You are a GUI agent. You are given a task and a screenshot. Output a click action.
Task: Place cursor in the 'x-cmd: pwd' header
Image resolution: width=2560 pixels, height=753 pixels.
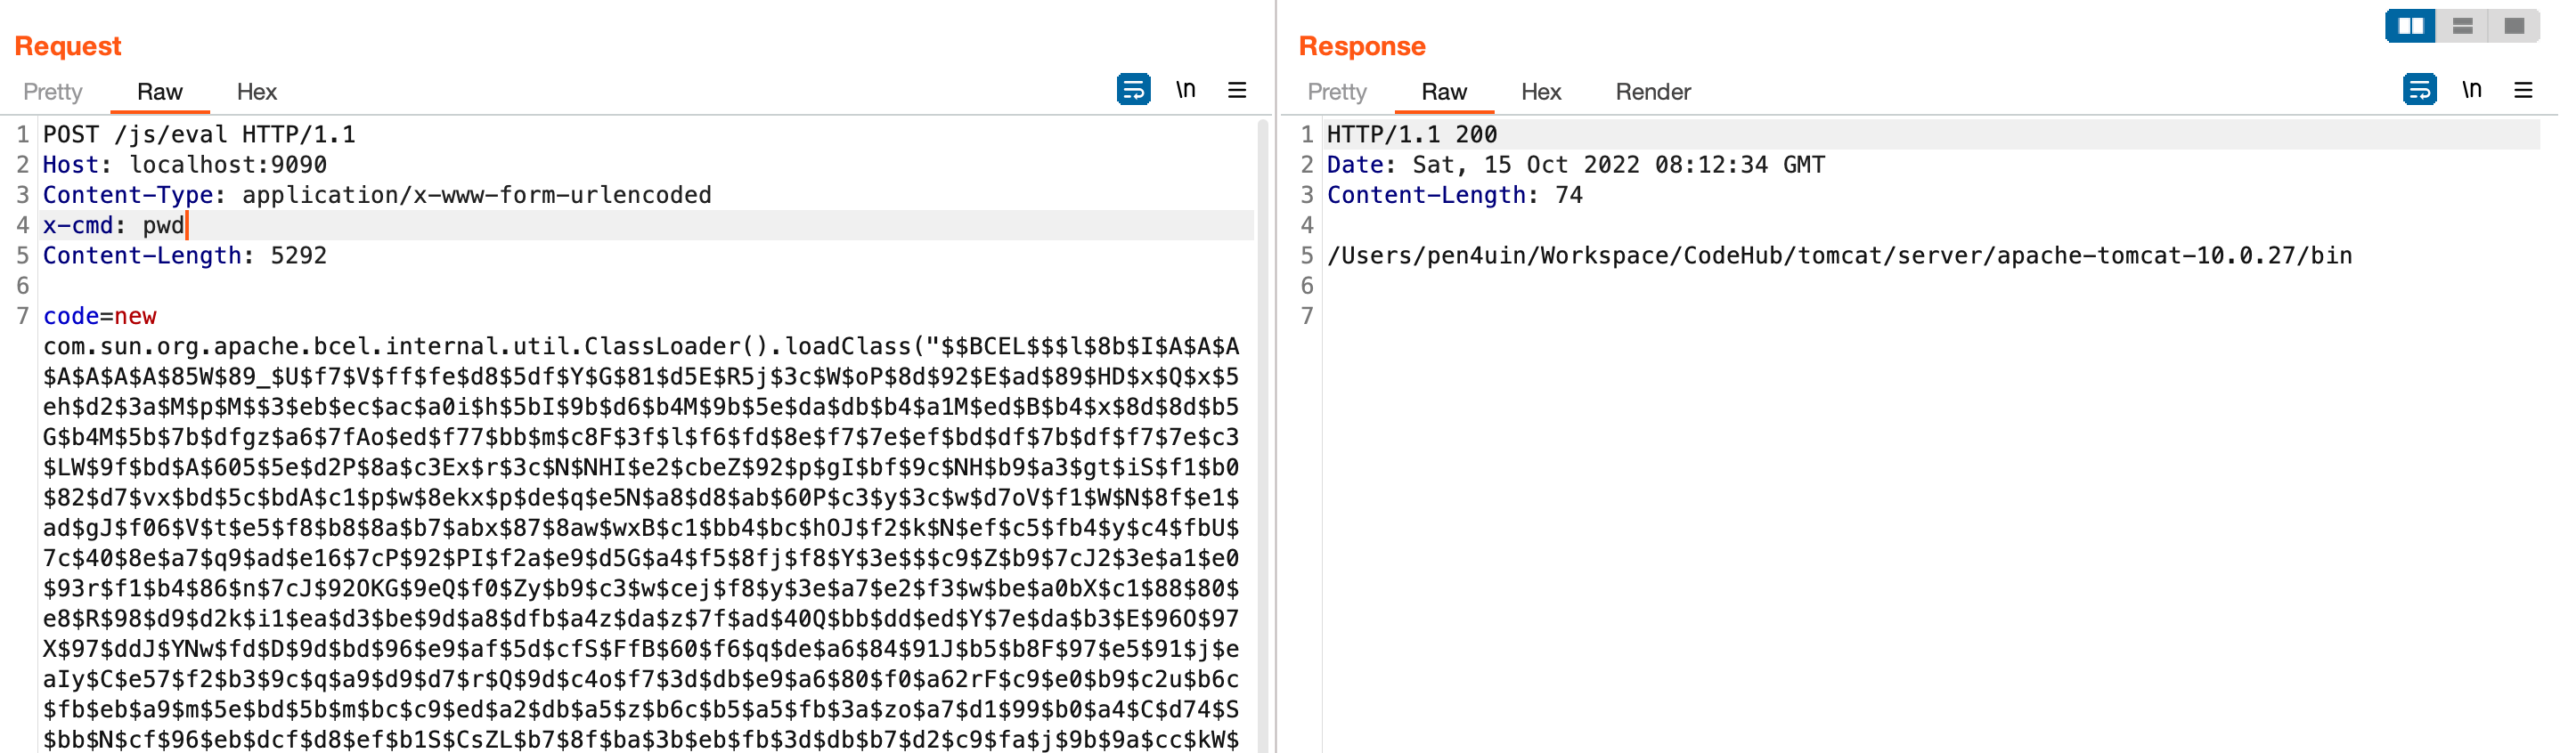click(x=113, y=225)
